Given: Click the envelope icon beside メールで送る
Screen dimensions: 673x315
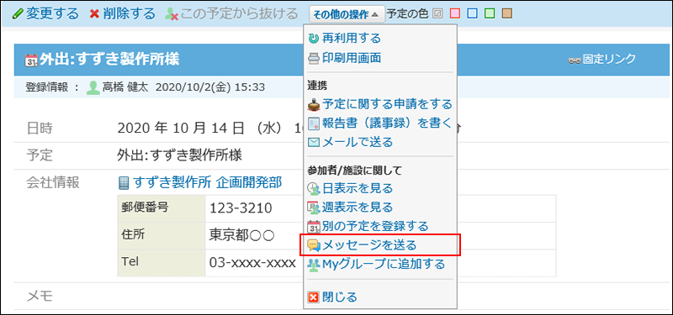Looking at the screenshot, I should tap(314, 142).
